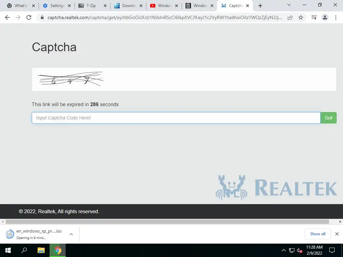The image size is (343, 257).
Task: Submit captcha with the Go! button
Action: coord(328,118)
